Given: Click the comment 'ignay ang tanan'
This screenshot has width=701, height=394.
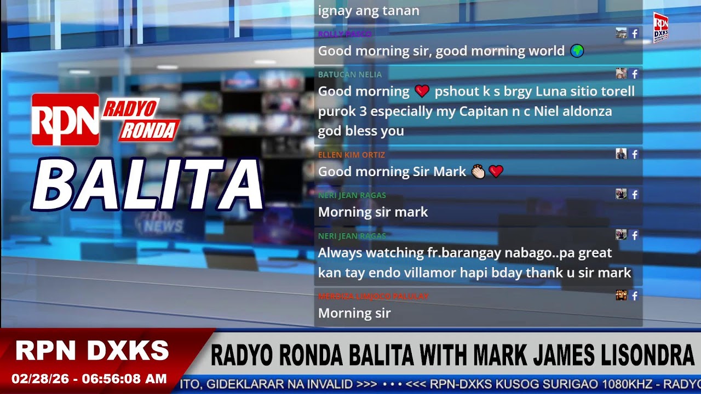Looking at the screenshot, I should 369,11.
